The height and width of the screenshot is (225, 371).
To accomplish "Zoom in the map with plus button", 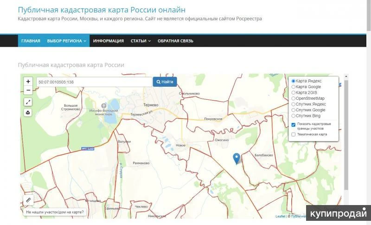I will (x=28, y=81).
